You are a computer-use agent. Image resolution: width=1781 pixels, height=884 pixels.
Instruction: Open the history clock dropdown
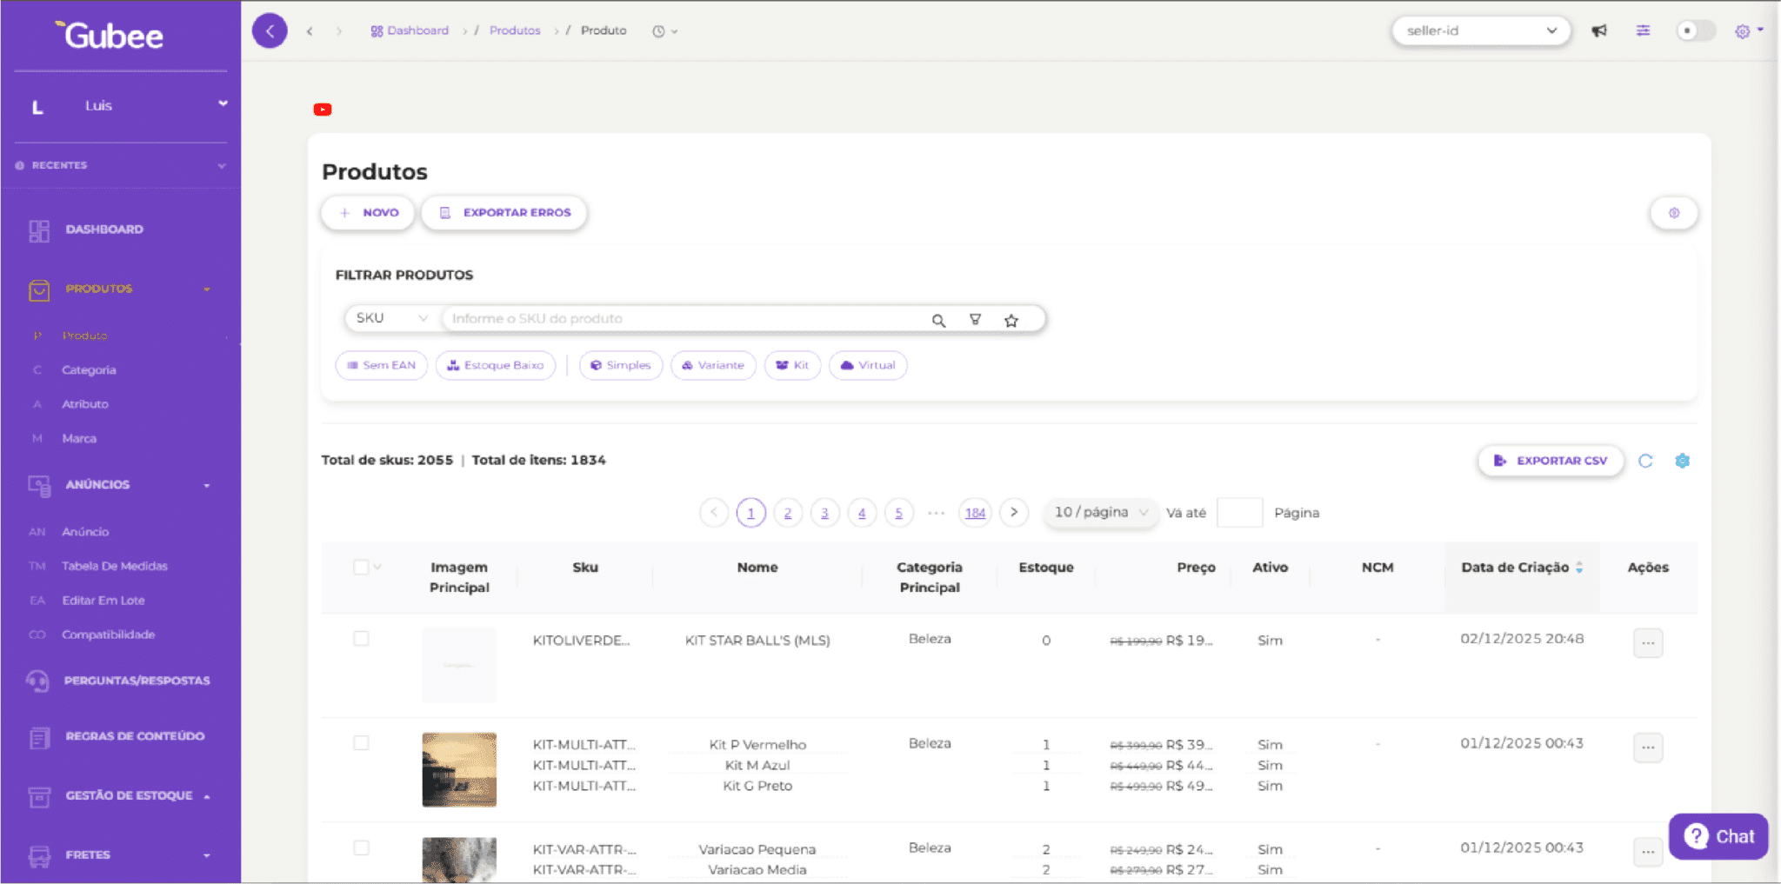pyautogui.click(x=665, y=31)
